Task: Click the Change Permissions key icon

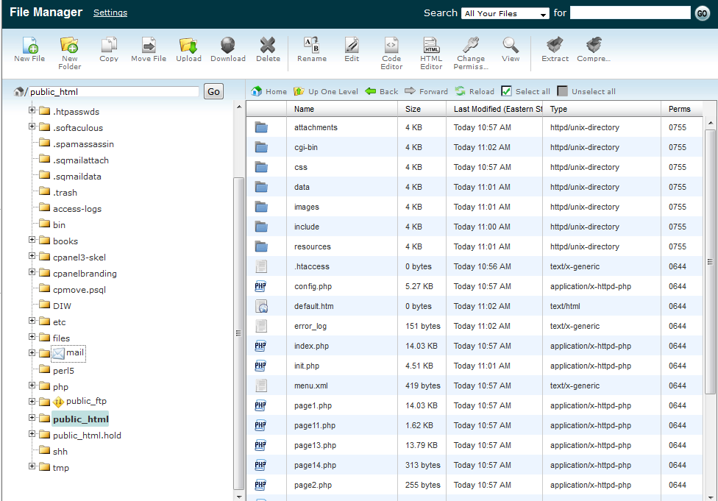Action: pyautogui.click(x=471, y=46)
